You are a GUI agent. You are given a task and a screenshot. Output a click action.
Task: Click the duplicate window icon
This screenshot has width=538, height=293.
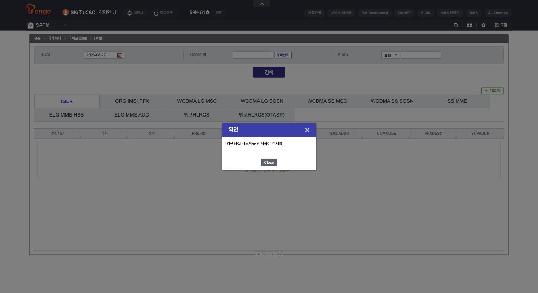pos(456,25)
